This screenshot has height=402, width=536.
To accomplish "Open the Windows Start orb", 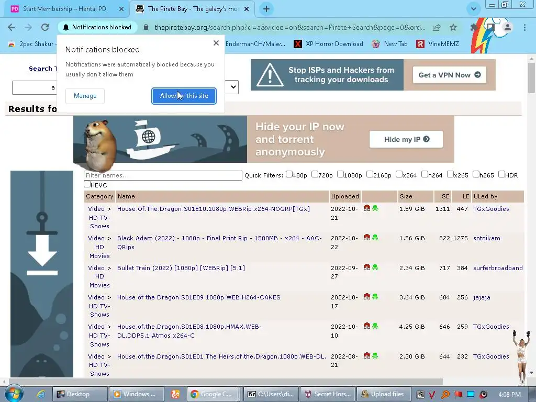I will coord(14,394).
